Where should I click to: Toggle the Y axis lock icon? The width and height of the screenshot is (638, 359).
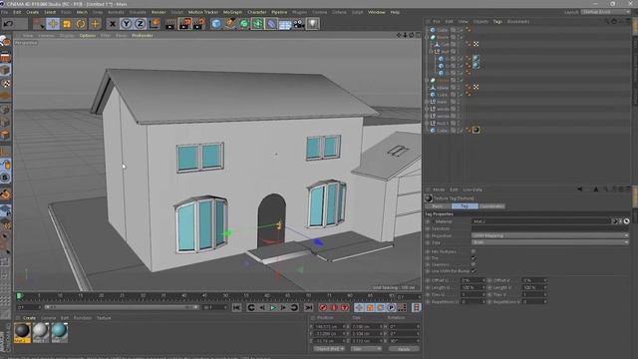(x=127, y=24)
